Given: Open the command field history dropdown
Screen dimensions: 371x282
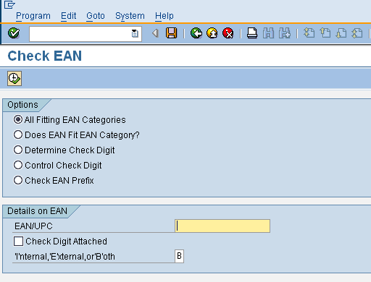Looking at the screenshot, I should tap(135, 33).
